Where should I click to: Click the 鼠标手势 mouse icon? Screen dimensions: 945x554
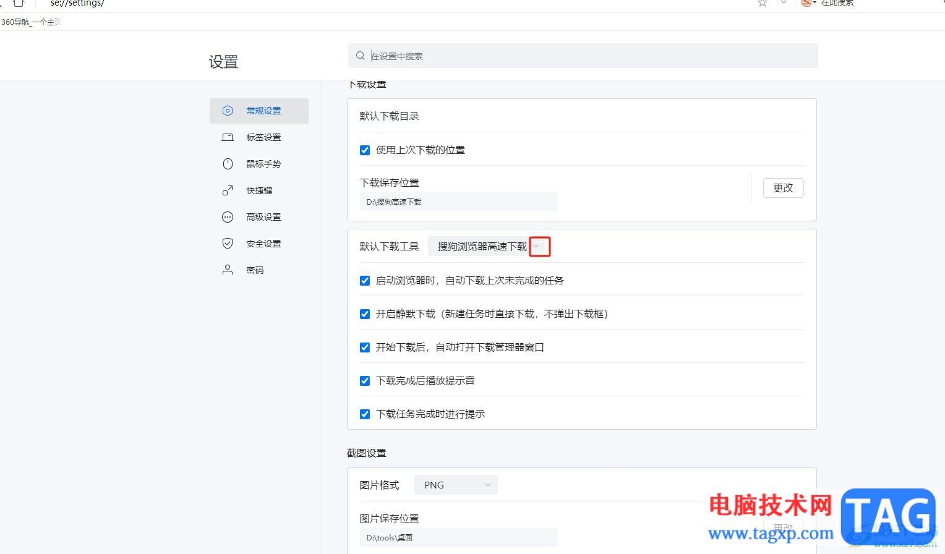[228, 164]
